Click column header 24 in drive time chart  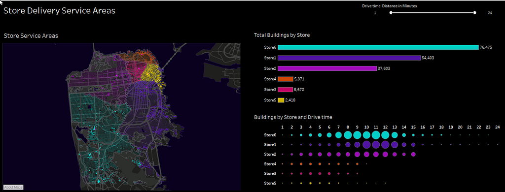coord(498,127)
